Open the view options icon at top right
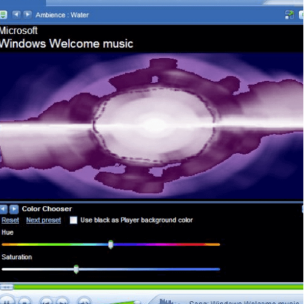 coord(290,15)
